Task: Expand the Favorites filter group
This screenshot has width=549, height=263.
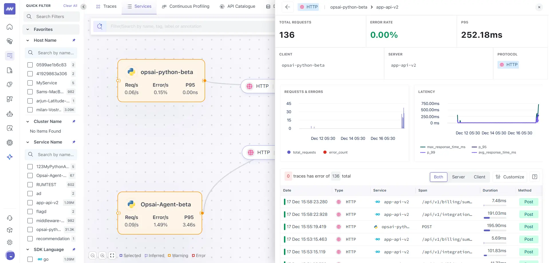Action: [x=28, y=29]
